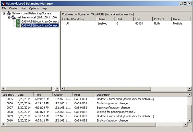This screenshot has height=132, width=193.
Task: Click the application icon in title bar
Action: click(3, 4)
